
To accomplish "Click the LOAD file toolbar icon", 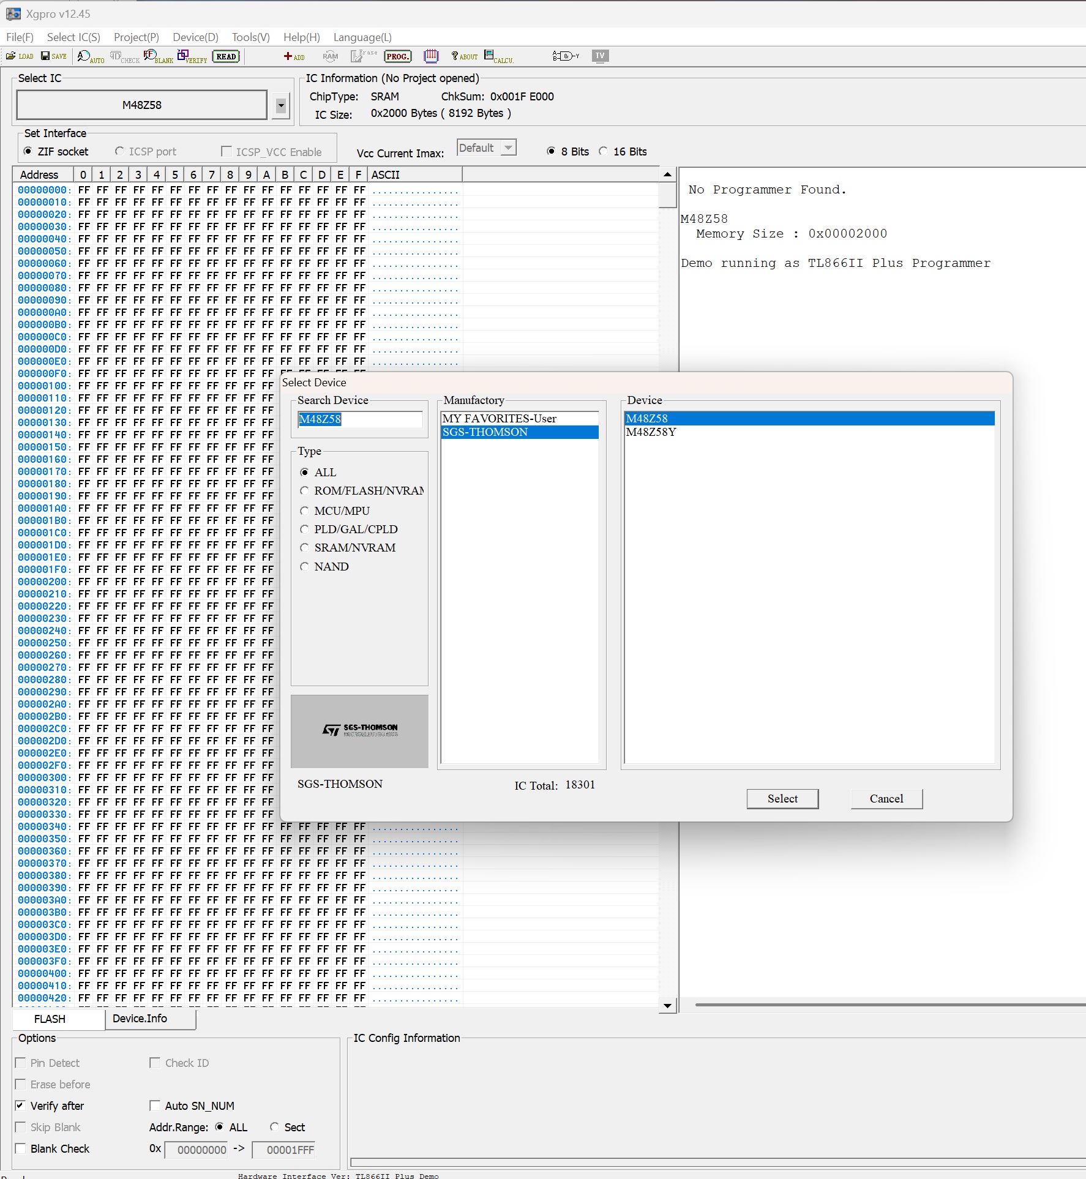I will pyautogui.click(x=20, y=56).
